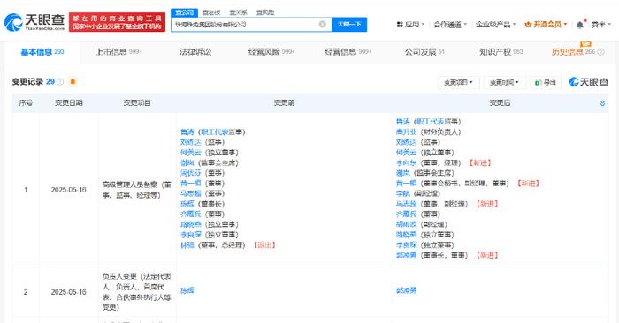
Task: Open the 变更时间 filter dropdown
Action: click(504, 82)
